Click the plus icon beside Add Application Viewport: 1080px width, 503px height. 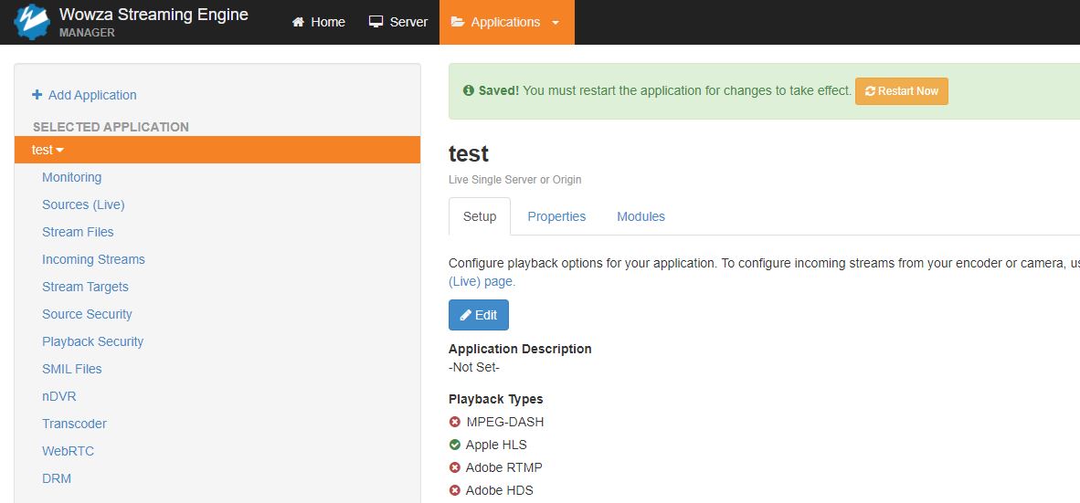tap(37, 95)
